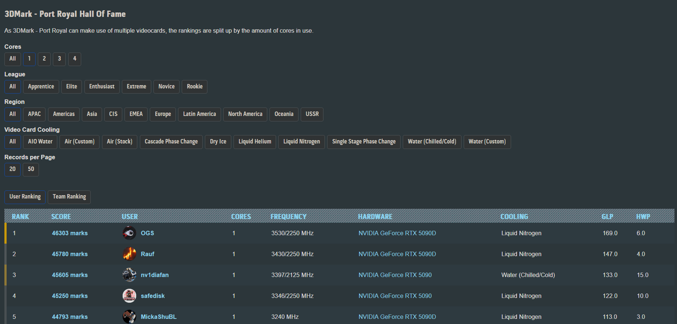Click Rauf's flame avatar icon
The height and width of the screenshot is (324, 677).
point(129,254)
